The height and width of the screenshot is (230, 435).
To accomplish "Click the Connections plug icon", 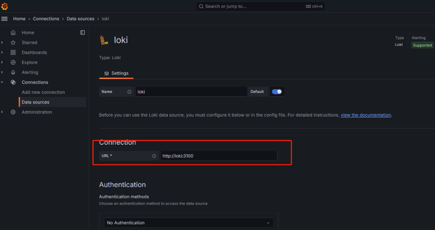I will tap(13, 82).
